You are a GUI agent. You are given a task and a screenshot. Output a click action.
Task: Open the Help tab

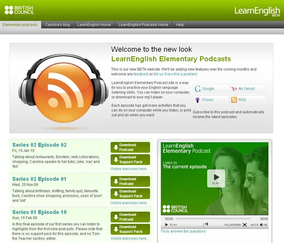pos(180,25)
